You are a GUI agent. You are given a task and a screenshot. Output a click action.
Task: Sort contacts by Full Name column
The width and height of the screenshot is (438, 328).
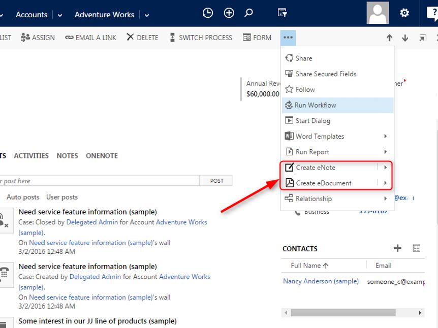309,266
